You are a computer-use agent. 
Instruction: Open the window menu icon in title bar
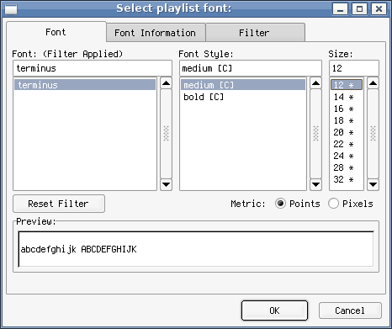pos(11,9)
